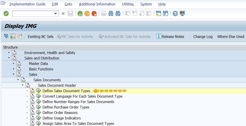Click the Last Page icon
The image size is (246, 126).
pos(148,14)
